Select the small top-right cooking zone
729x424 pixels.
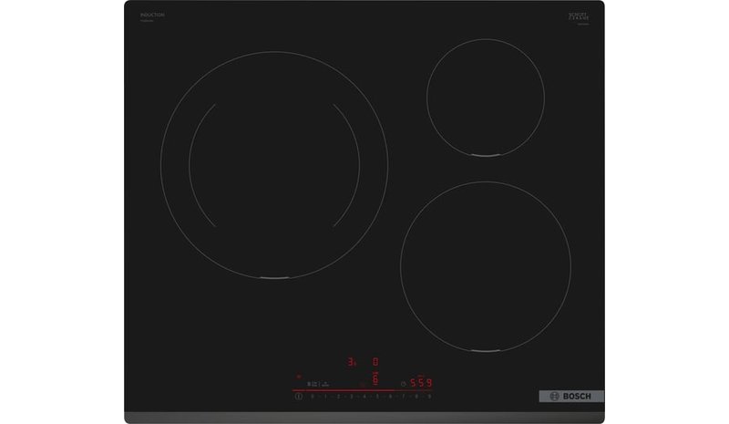click(486, 98)
